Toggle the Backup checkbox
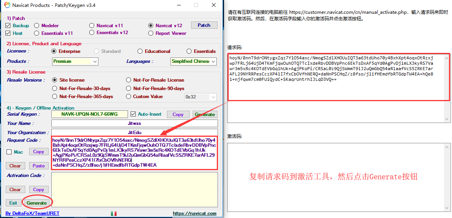 [8, 26]
